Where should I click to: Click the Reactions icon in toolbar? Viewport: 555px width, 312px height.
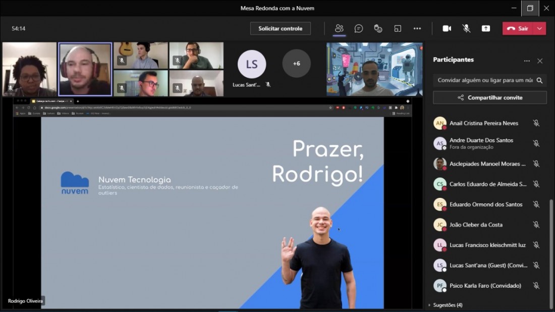378,28
